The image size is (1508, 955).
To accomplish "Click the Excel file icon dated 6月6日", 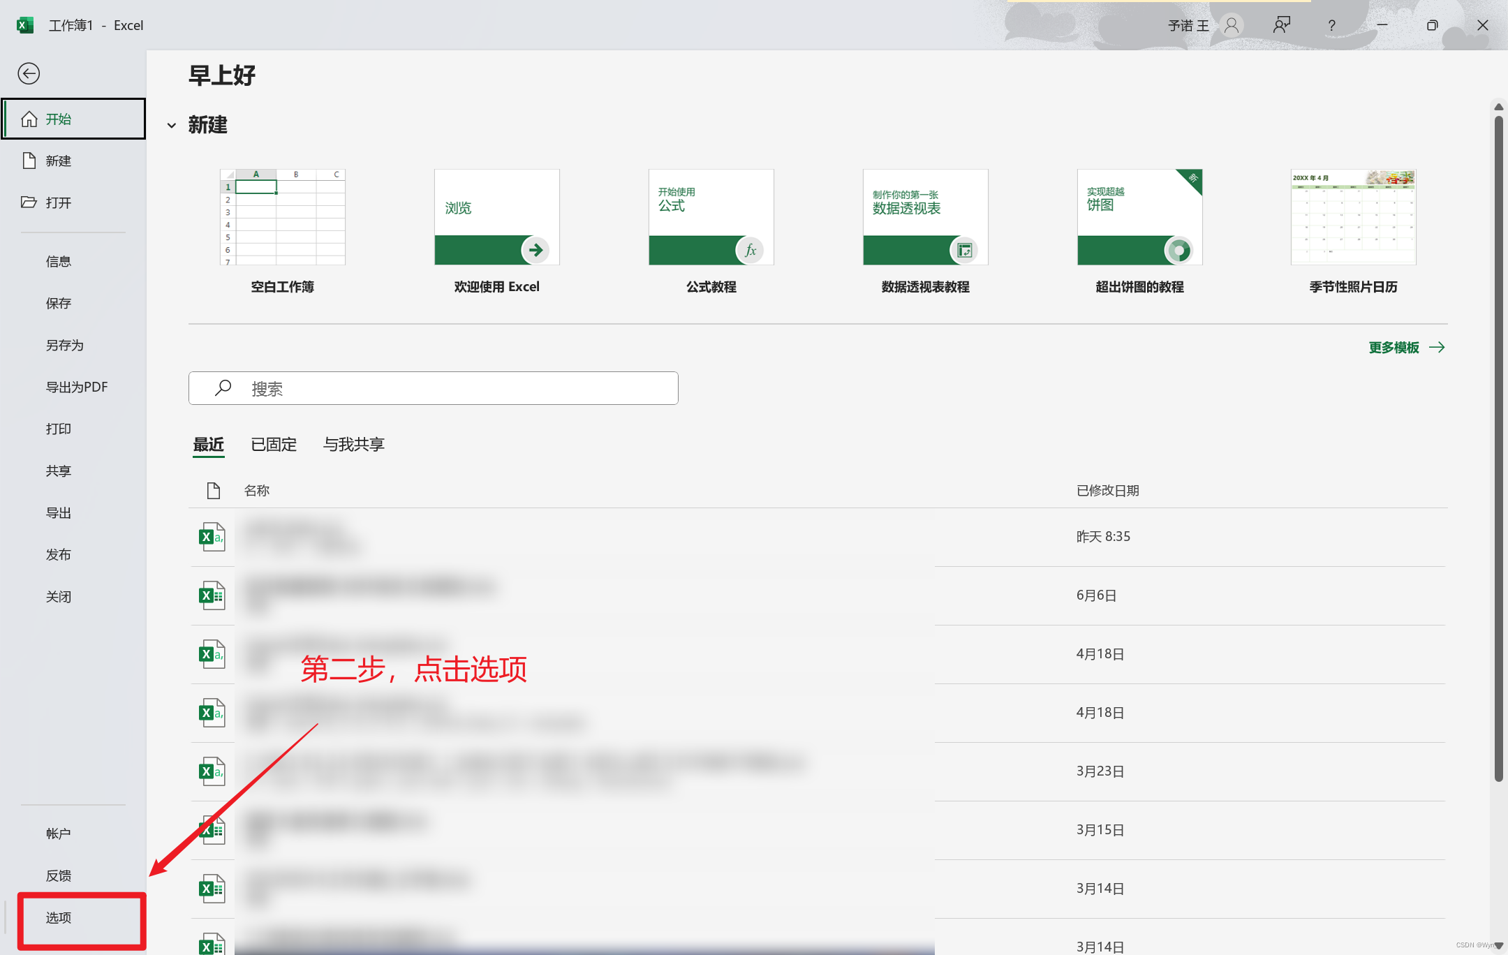I will coord(212,595).
